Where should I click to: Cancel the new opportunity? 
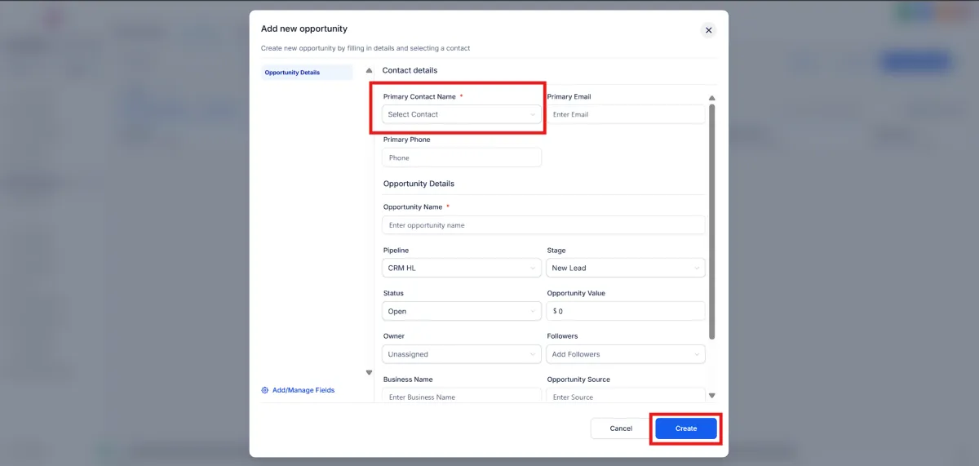click(x=621, y=428)
